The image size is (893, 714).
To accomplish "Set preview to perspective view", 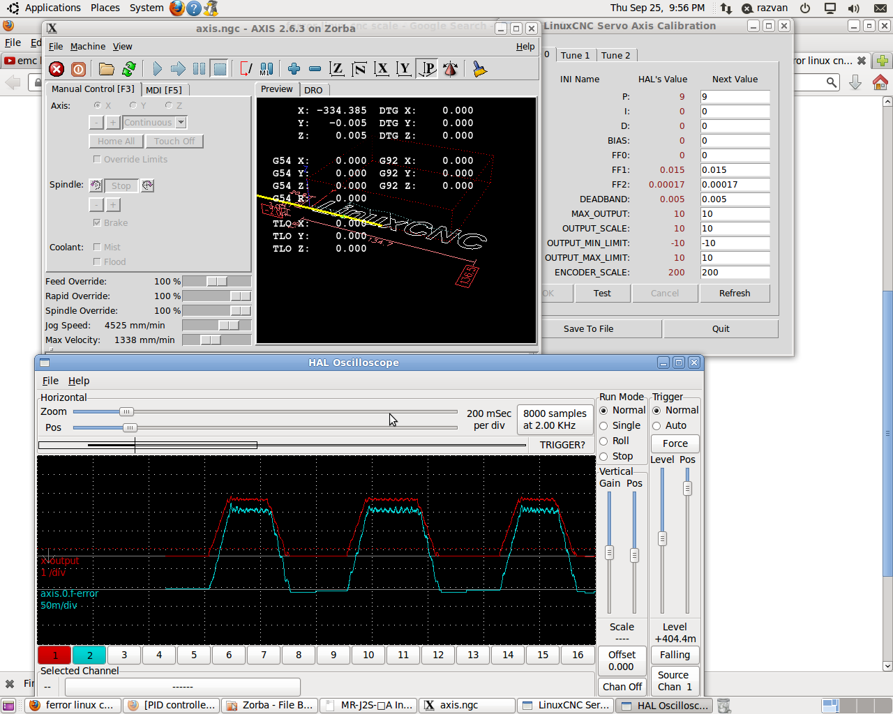I will click(x=427, y=69).
